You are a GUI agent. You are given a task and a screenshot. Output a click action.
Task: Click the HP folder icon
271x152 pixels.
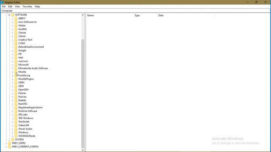(16, 54)
